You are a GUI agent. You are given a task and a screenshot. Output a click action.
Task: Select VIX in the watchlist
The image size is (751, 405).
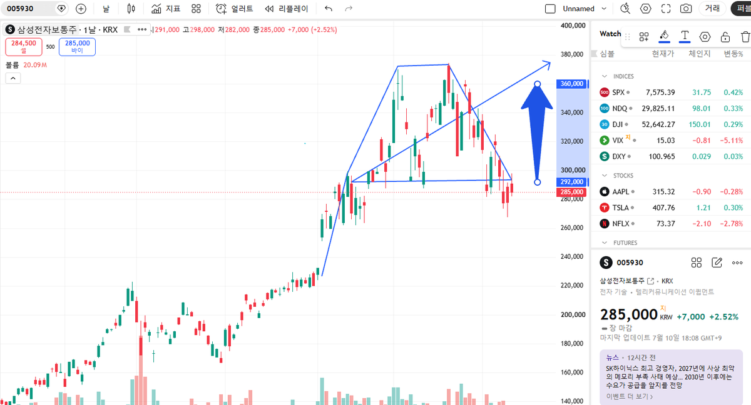671,140
